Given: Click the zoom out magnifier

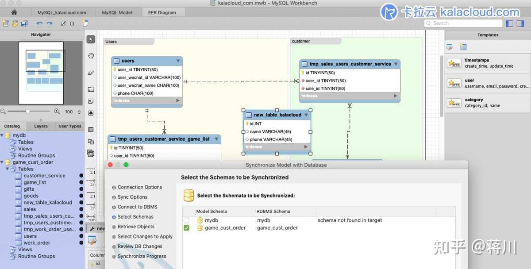Looking at the screenshot, I should click(x=3, y=111).
